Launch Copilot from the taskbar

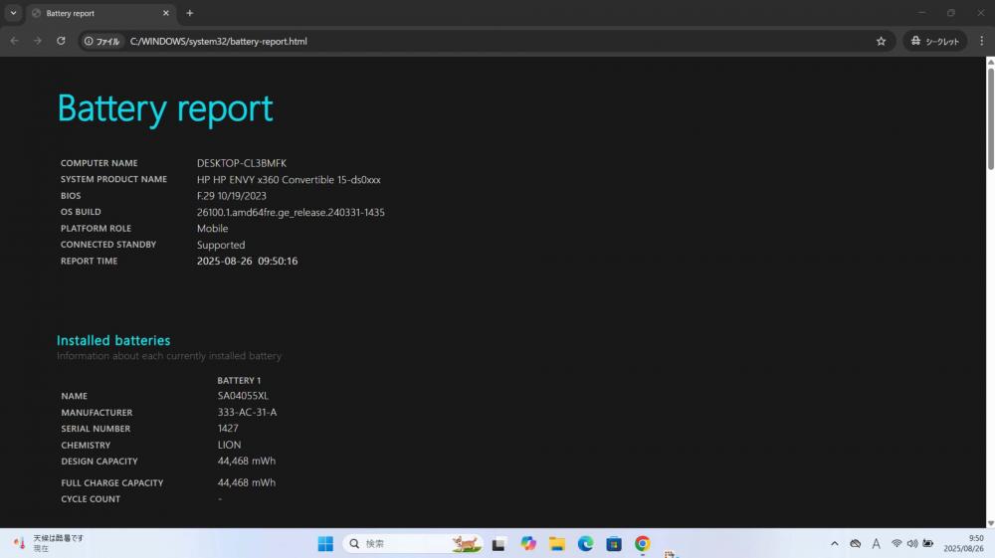(x=528, y=543)
